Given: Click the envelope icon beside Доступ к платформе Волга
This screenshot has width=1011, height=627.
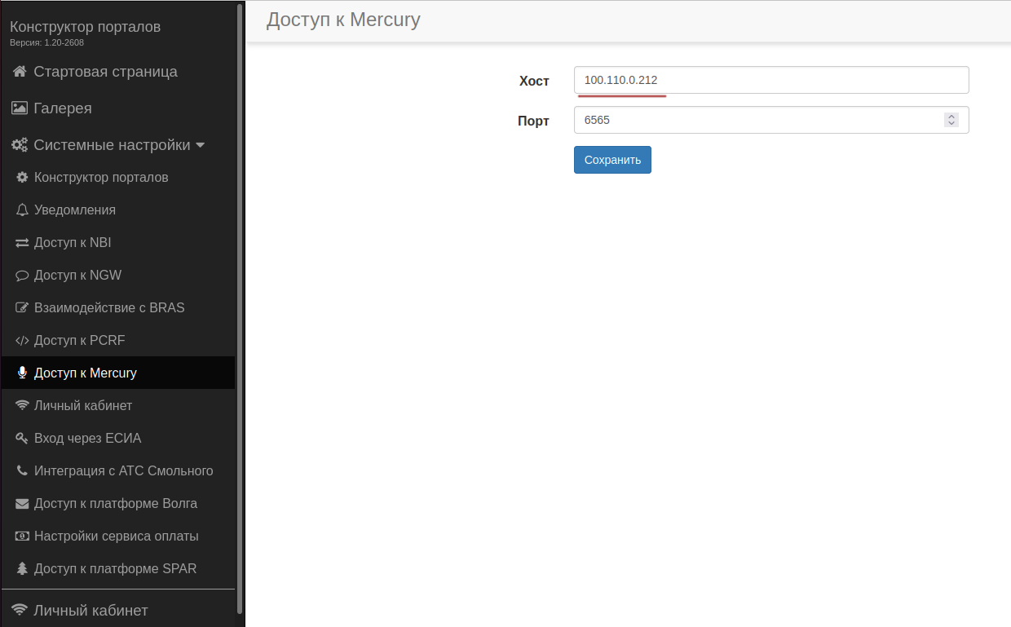Looking at the screenshot, I should click(22, 503).
